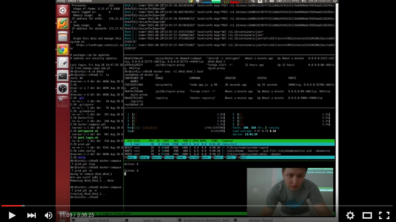This screenshot has width=396, height=222.
Task: Click the docker-compose.yml file name
Action: click(x=91, y=124)
